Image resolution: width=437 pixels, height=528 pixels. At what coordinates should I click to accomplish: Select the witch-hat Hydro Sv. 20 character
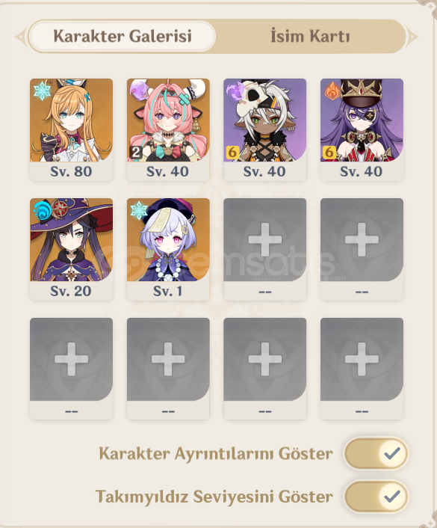(x=71, y=249)
